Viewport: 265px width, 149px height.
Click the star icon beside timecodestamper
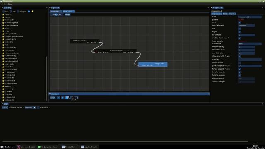coord(3,53)
